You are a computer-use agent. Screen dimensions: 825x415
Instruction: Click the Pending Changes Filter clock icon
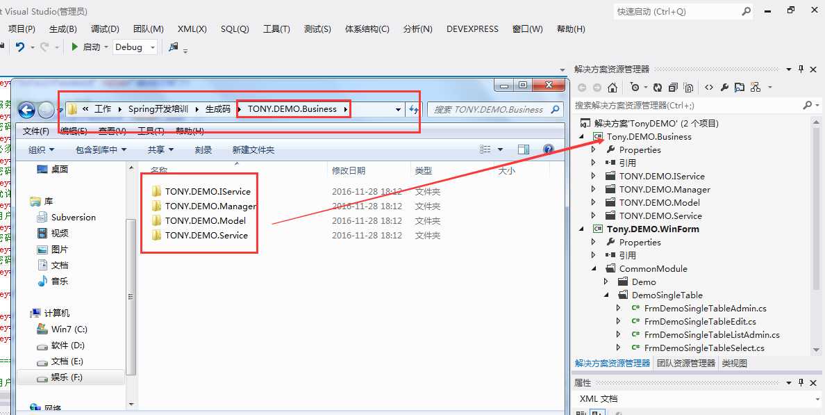pyautogui.click(x=635, y=88)
